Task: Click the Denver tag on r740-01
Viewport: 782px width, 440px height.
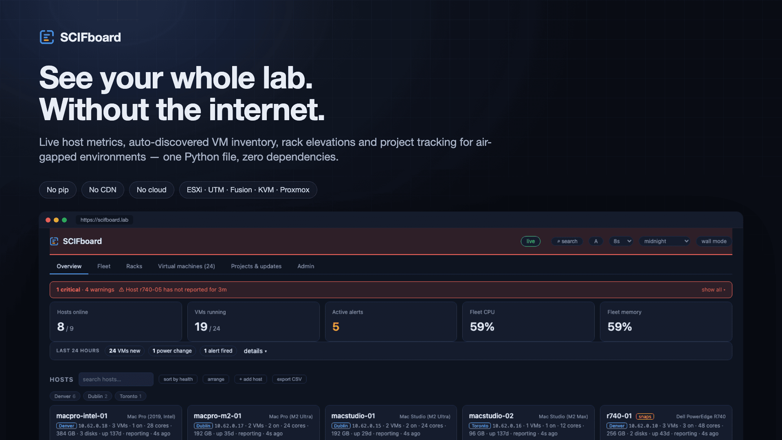Action: (x=617, y=426)
